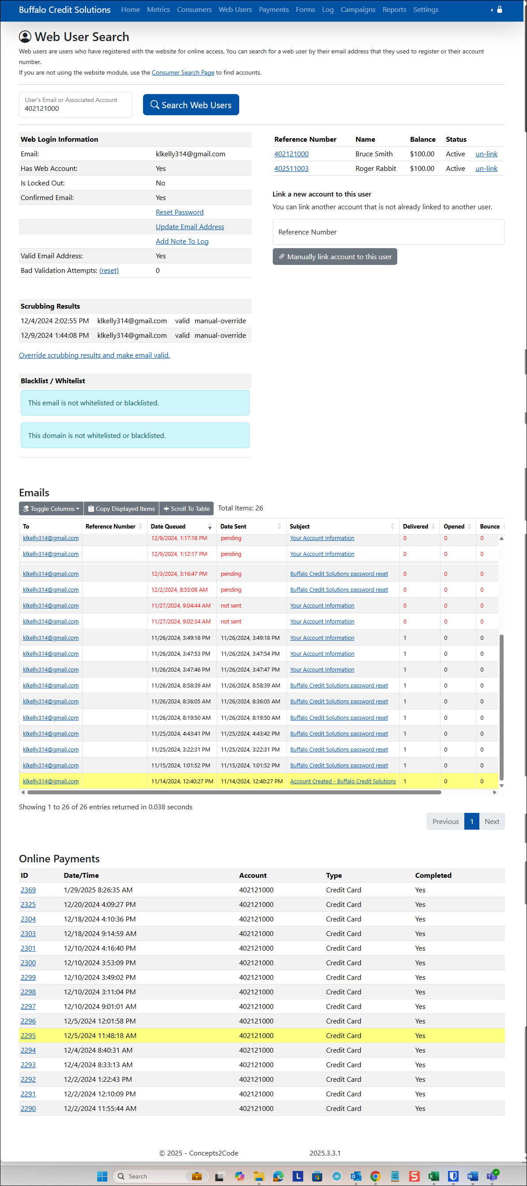Open Copilot from the taskbar

click(239, 1176)
